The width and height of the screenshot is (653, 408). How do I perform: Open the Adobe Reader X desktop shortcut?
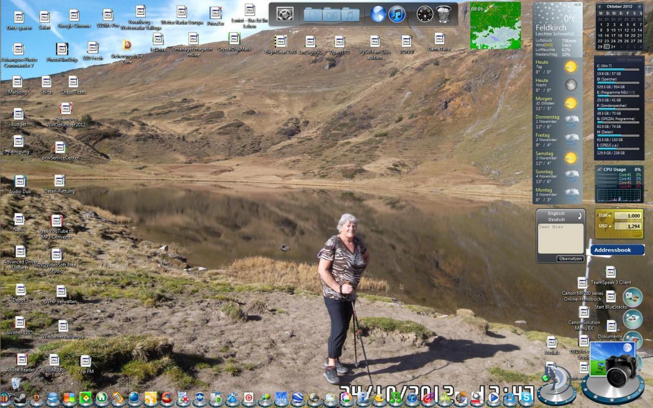pos(22,363)
